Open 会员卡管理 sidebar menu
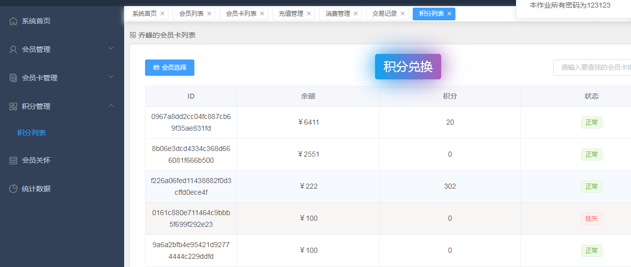This screenshot has height=267, width=631. (x=62, y=78)
